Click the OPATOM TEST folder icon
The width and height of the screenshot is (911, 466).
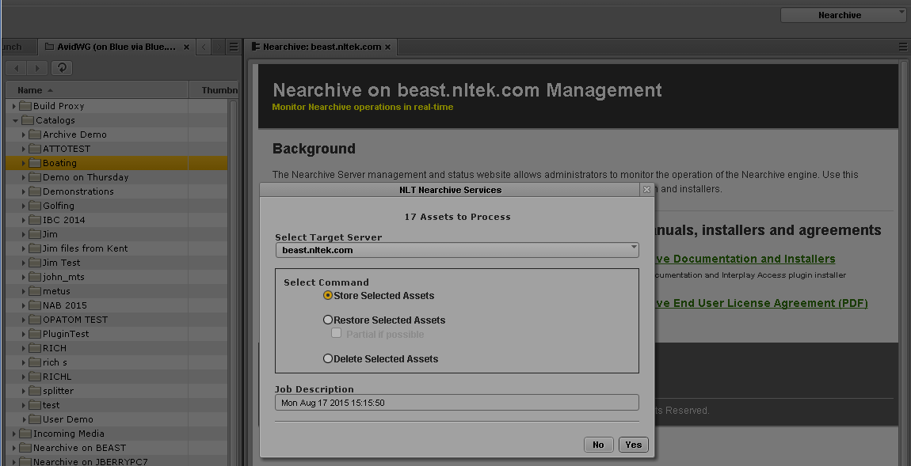click(34, 319)
